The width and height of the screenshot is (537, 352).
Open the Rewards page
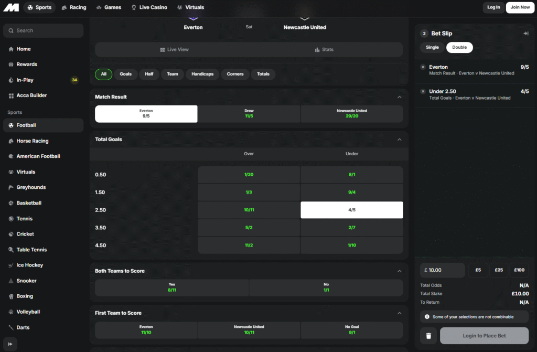pos(26,64)
